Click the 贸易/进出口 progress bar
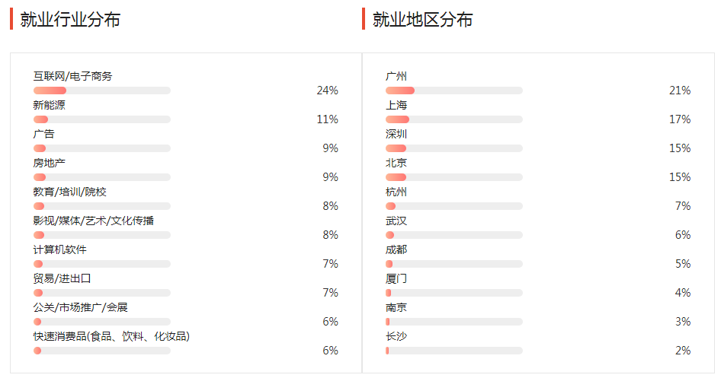This screenshot has height=378, width=721. tap(101, 293)
